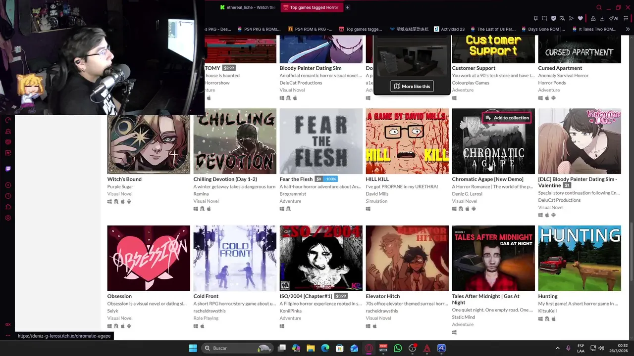Open a new browser tab
Screen dimensions: 634x356
tap(347, 7)
